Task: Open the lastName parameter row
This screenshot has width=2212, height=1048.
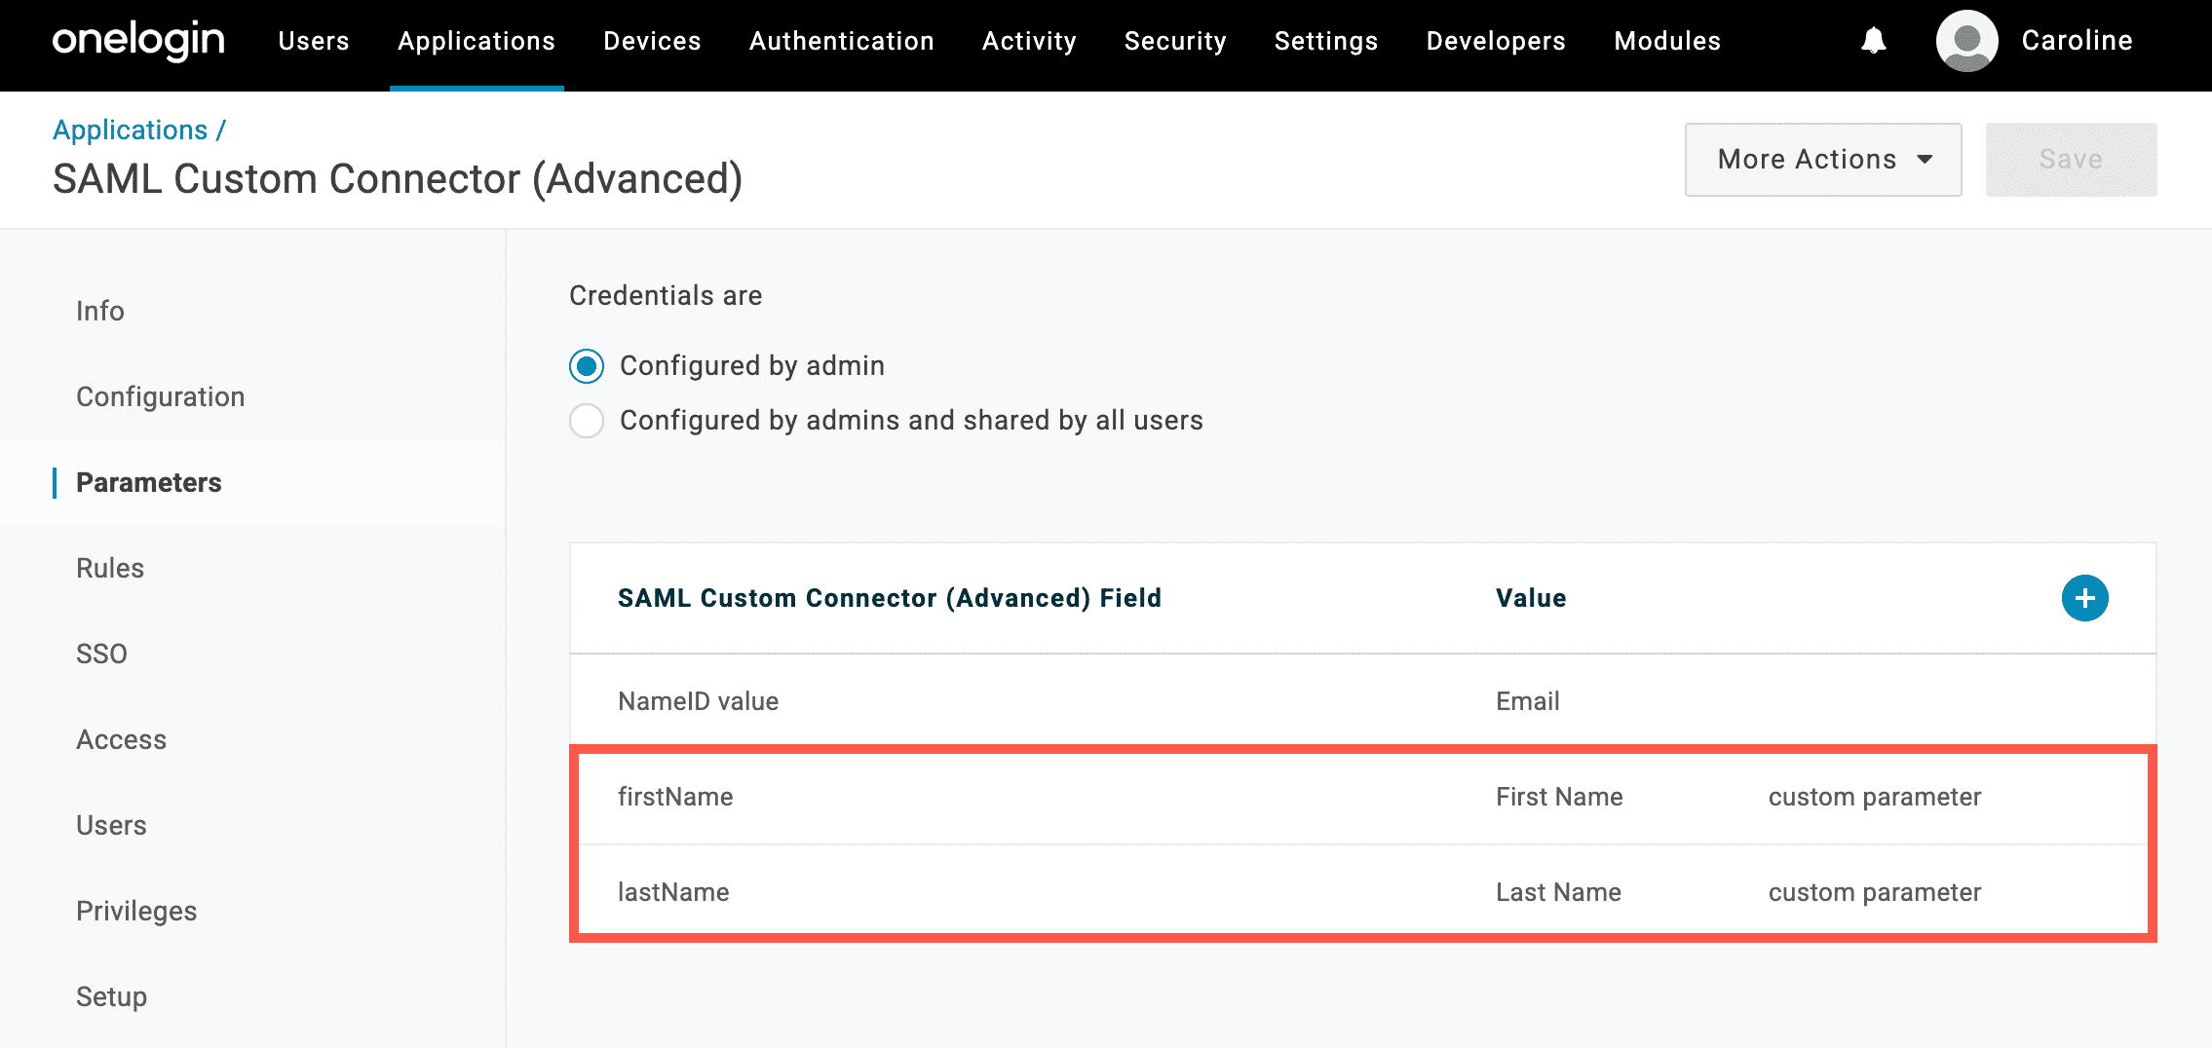Action: pyautogui.click(x=673, y=892)
